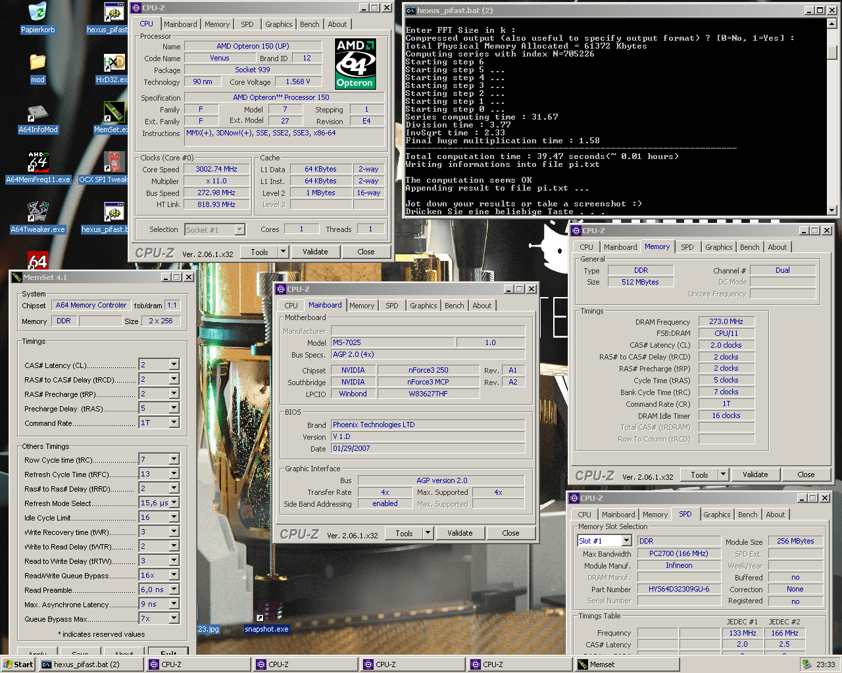The width and height of the screenshot is (842, 673).
Task: Click the Windows Start button
Action: [18, 664]
